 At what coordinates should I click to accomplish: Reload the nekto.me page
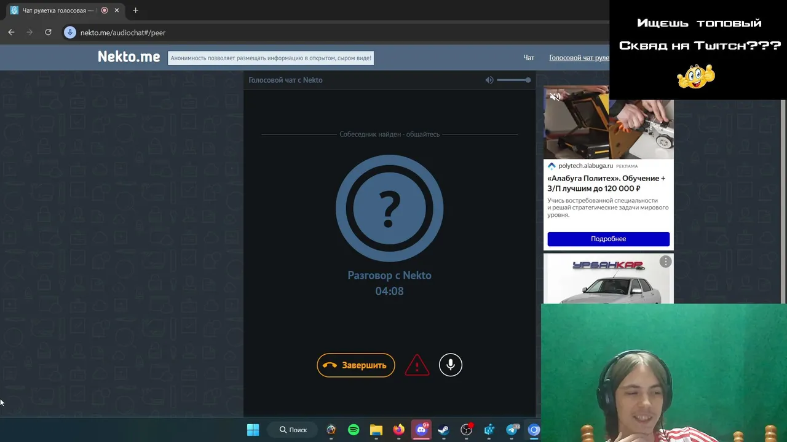click(x=48, y=33)
